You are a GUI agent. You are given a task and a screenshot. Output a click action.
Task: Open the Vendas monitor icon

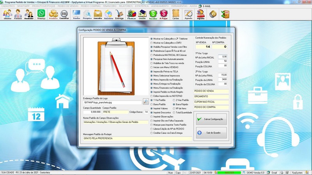click(x=76, y=14)
